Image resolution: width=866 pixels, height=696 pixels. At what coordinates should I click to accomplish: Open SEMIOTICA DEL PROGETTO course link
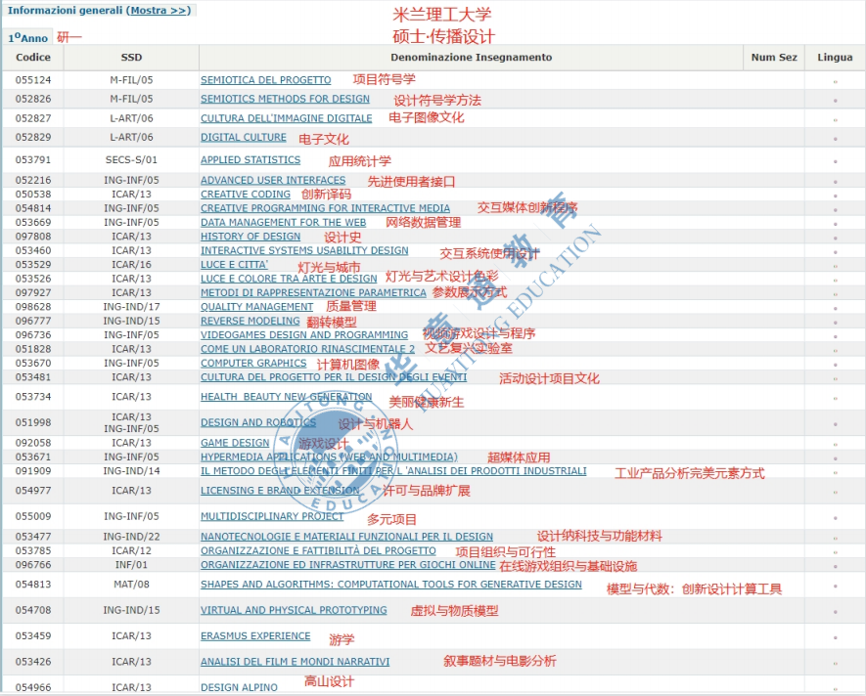pyautogui.click(x=265, y=80)
